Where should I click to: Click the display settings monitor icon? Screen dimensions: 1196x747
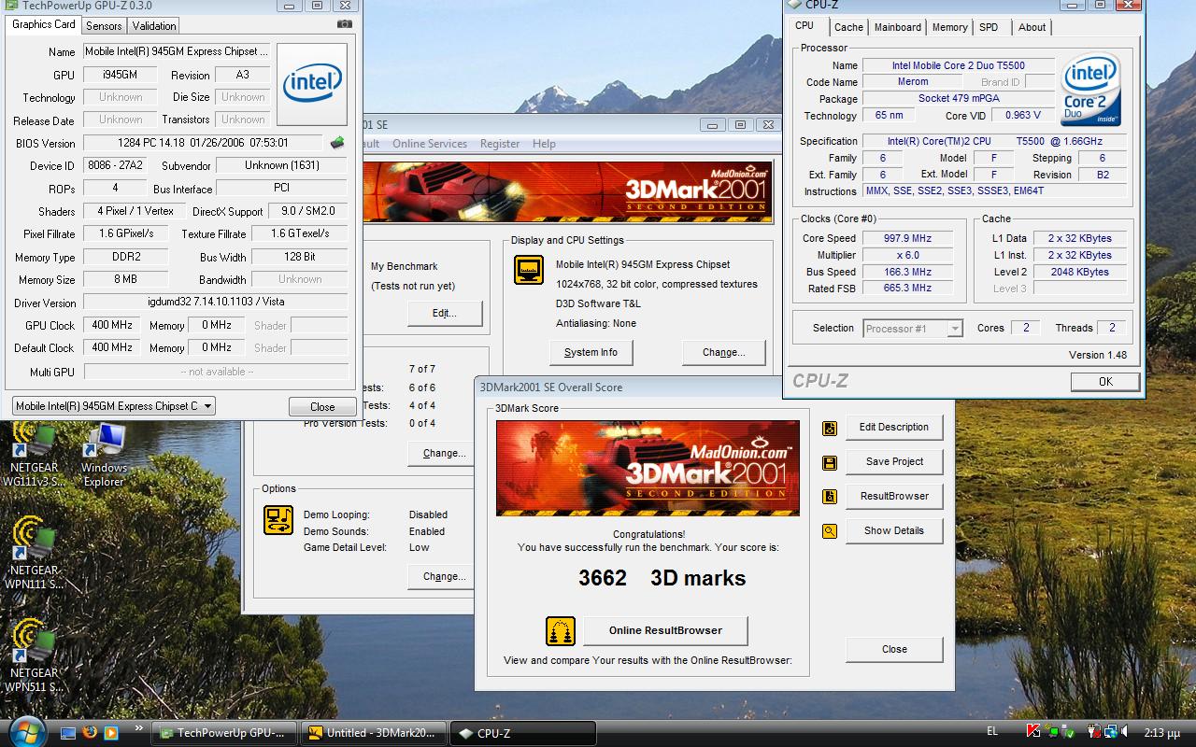[x=529, y=270]
